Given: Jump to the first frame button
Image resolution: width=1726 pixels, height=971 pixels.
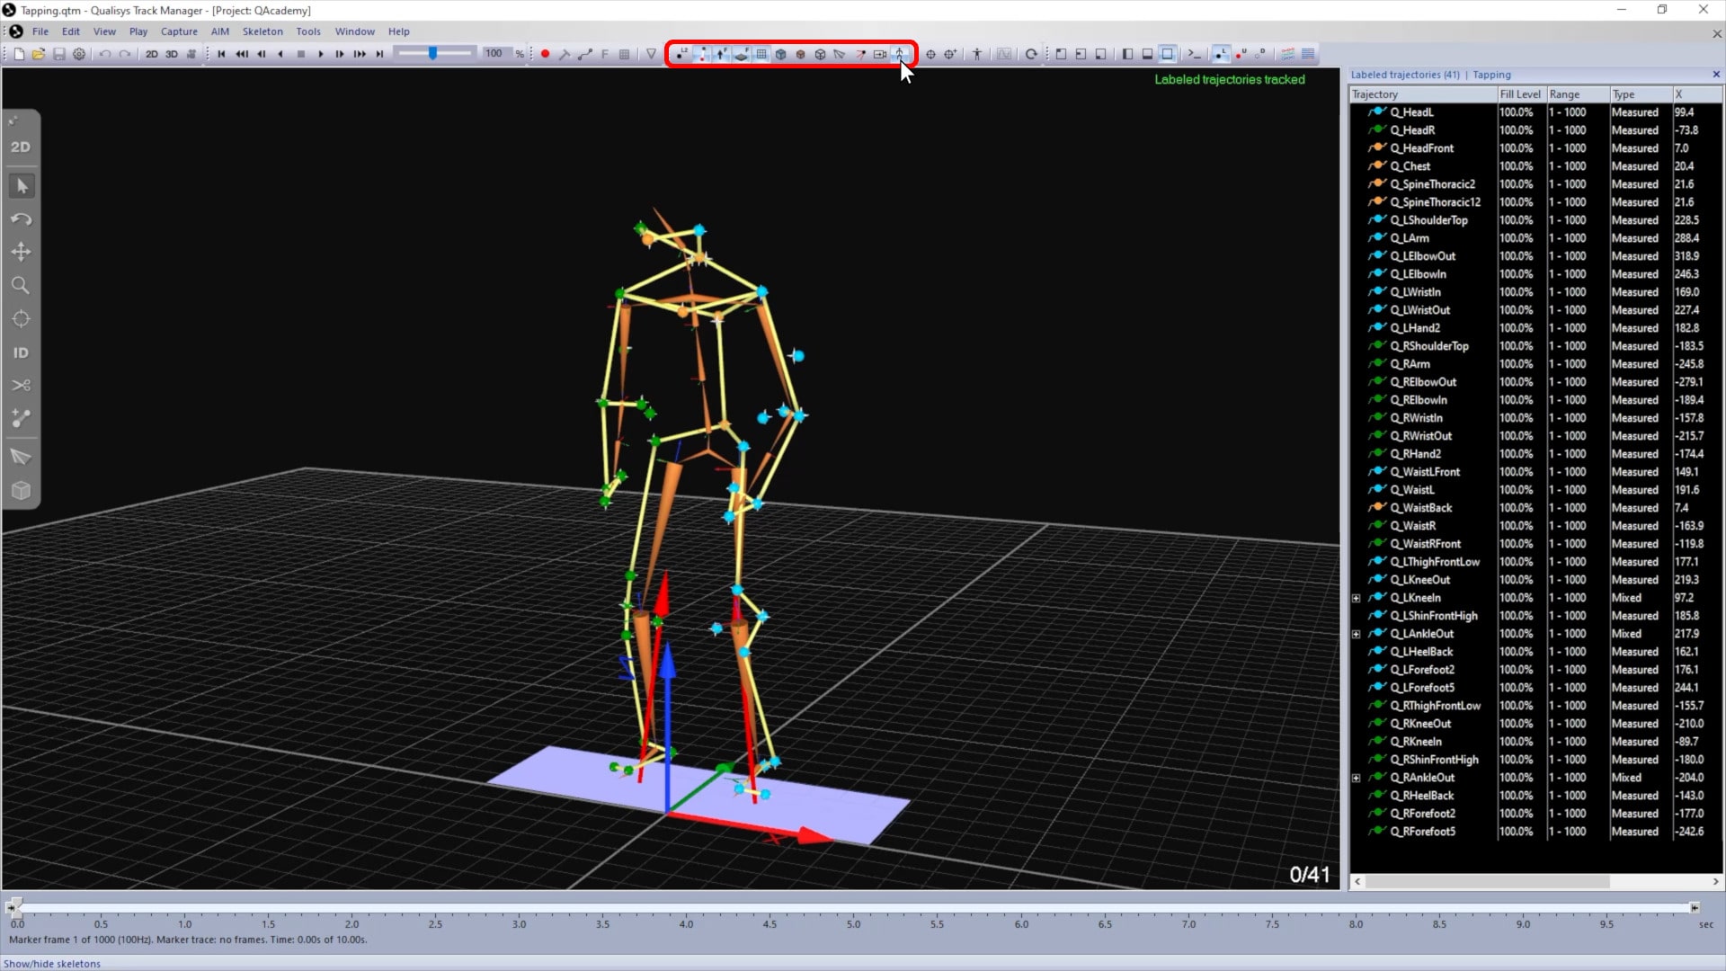Looking at the screenshot, I should tap(221, 54).
